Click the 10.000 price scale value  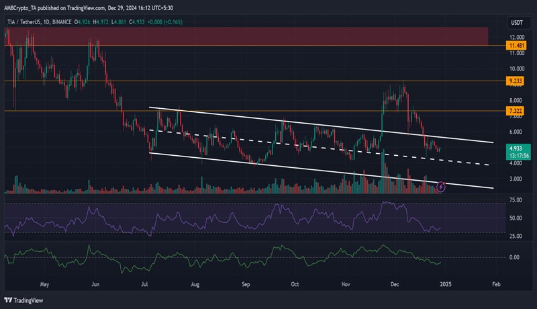pyautogui.click(x=517, y=69)
